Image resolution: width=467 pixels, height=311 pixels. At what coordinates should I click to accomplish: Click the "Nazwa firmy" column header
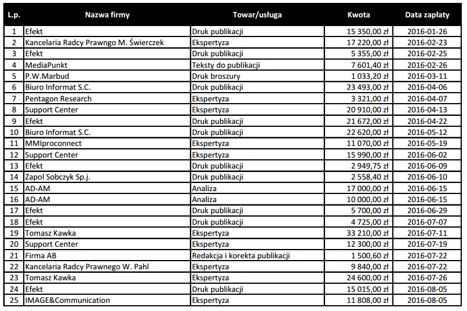tap(107, 15)
